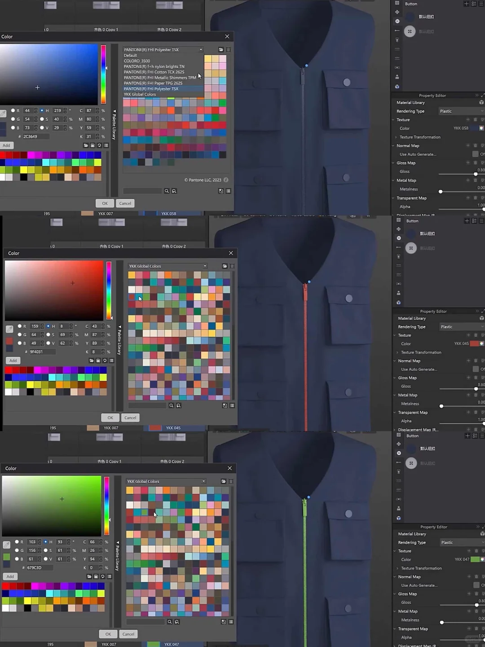Select the G radio in the 2C3649 dialog
The height and width of the screenshot is (647, 485).
coord(13,119)
